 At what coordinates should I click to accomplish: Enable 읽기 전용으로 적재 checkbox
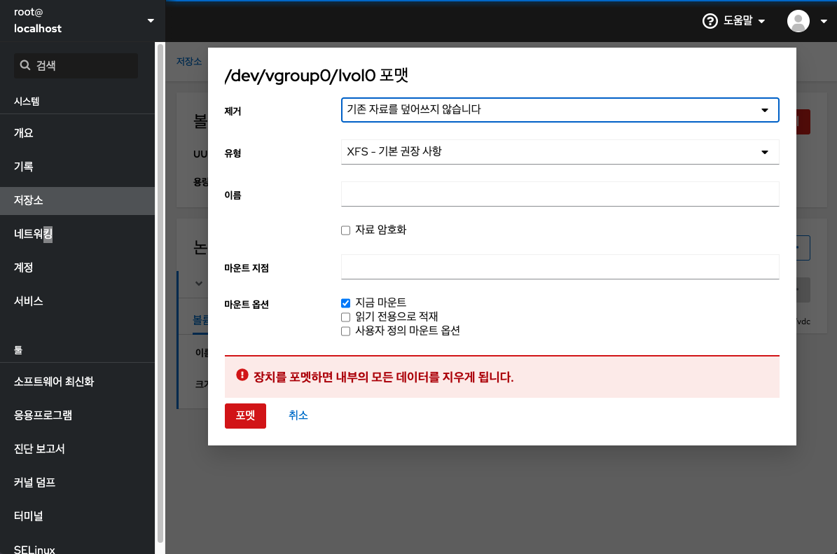tap(346, 317)
